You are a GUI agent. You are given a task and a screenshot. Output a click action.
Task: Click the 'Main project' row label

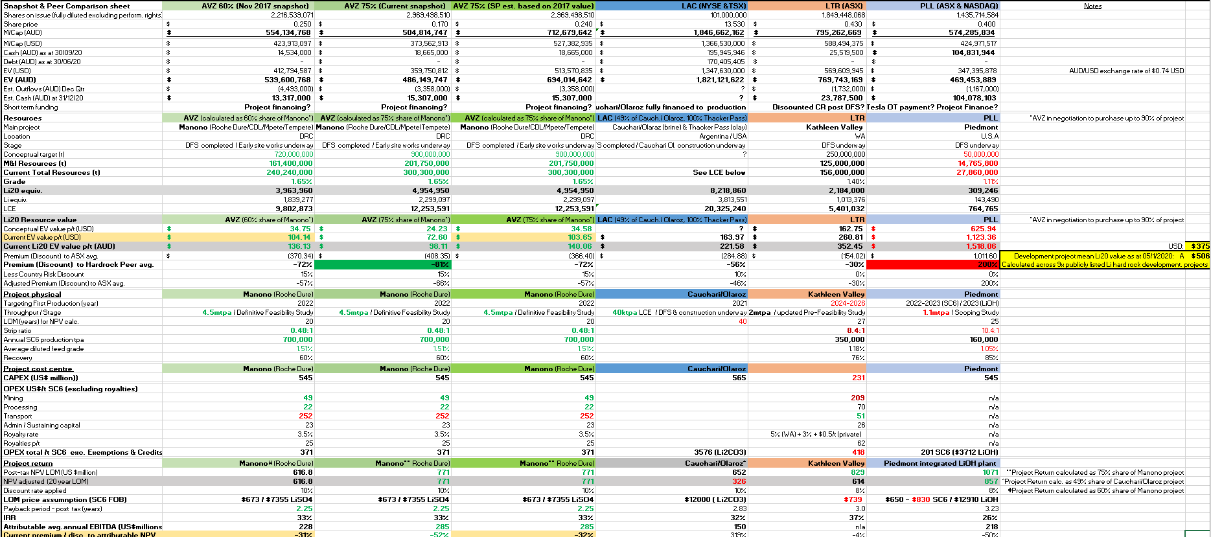click(21, 127)
